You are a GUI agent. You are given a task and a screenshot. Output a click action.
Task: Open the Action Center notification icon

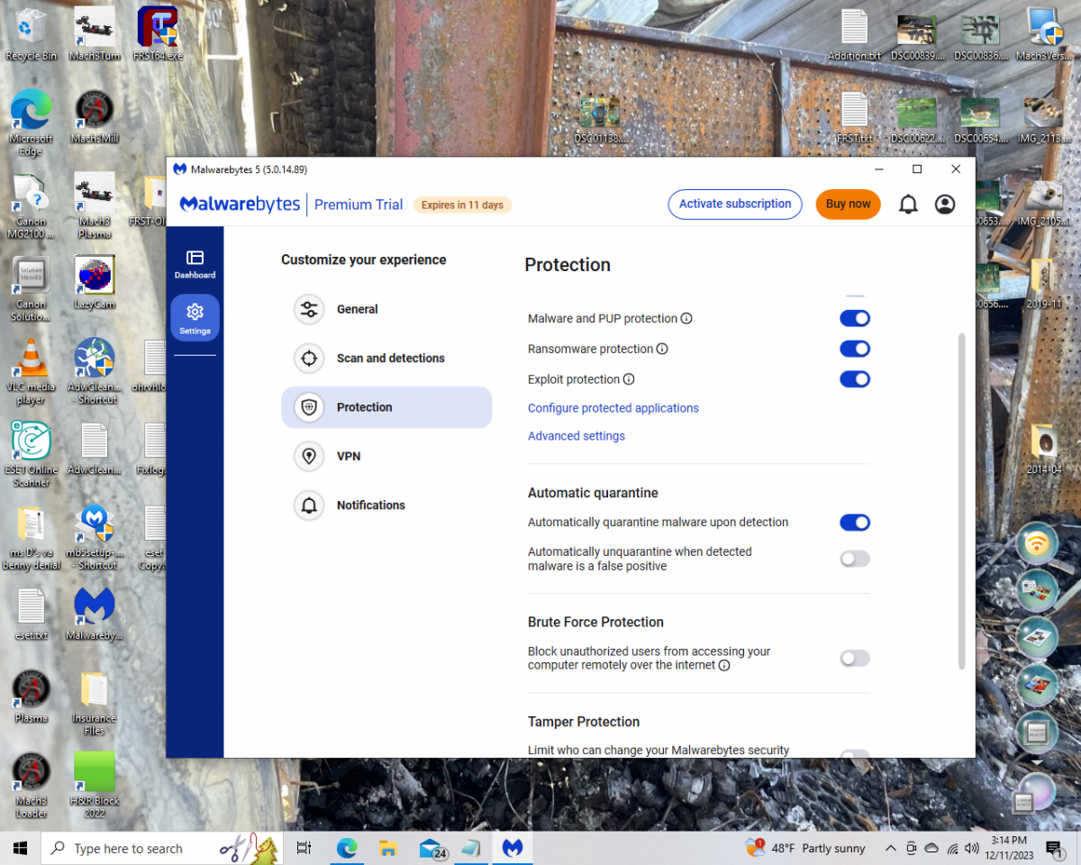(1053, 848)
